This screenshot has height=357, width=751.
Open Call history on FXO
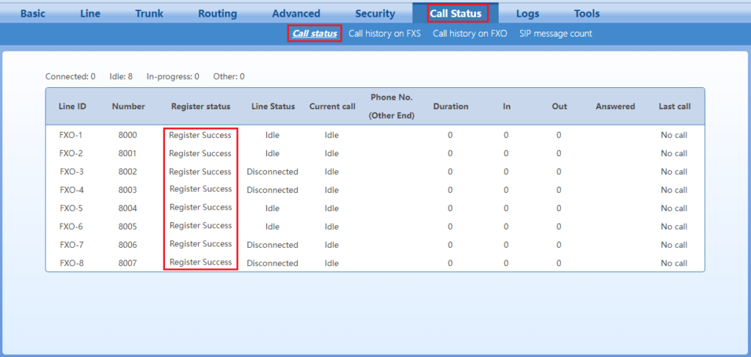(469, 34)
